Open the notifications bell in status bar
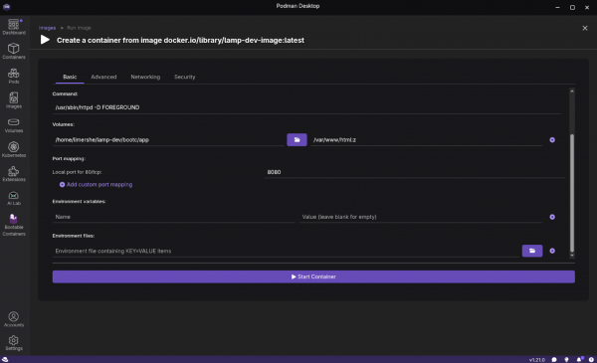Viewport: 597px width, 363px height. [579, 360]
